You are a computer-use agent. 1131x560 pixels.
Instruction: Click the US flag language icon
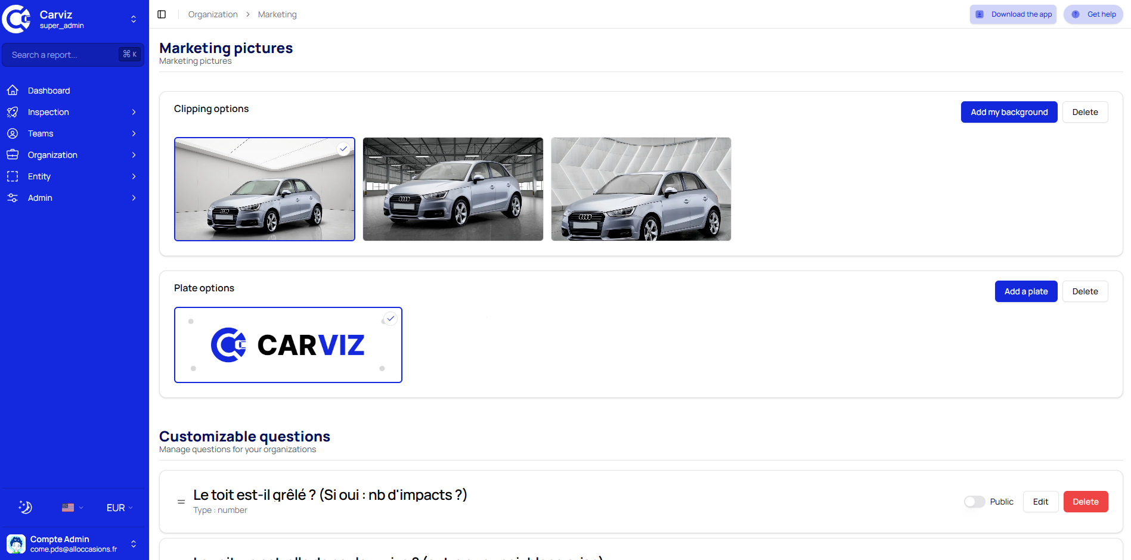tap(68, 508)
